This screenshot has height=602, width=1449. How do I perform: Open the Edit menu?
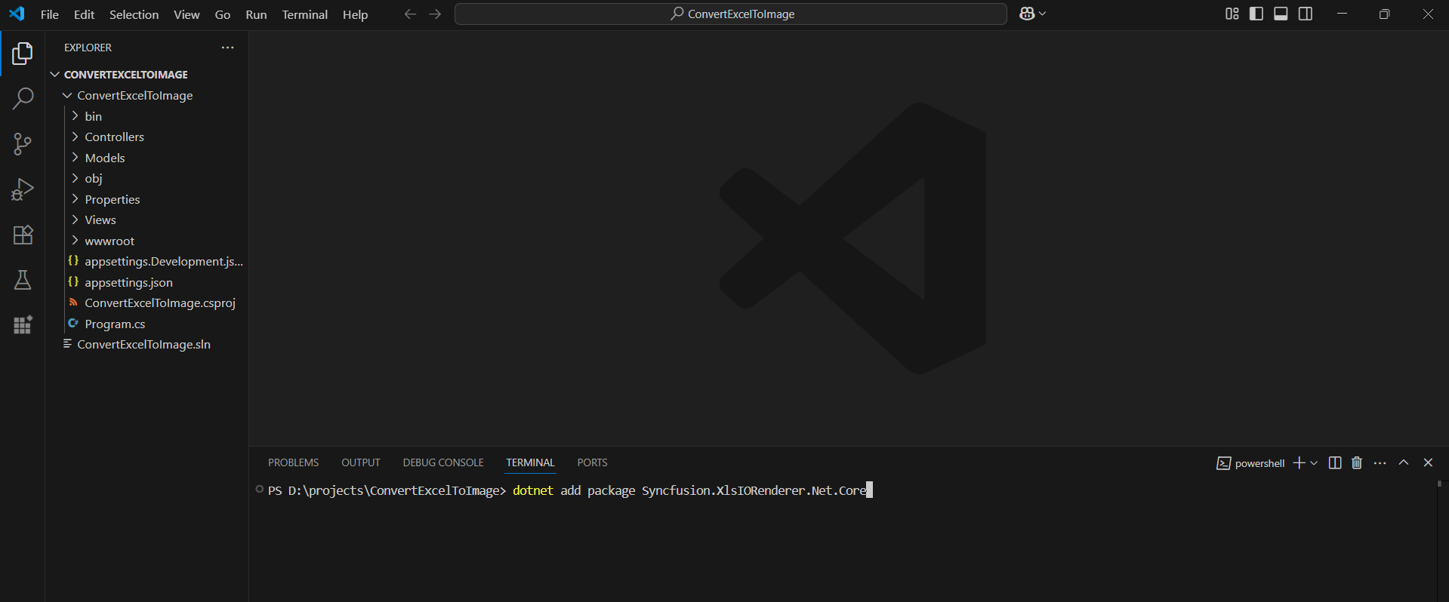[x=84, y=14]
